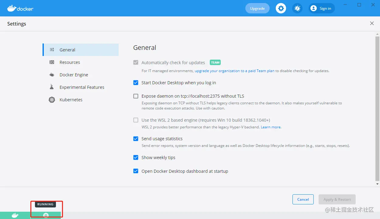Click the Kubernetes status icon in footer
380x219 pixels.
click(46, 215)
